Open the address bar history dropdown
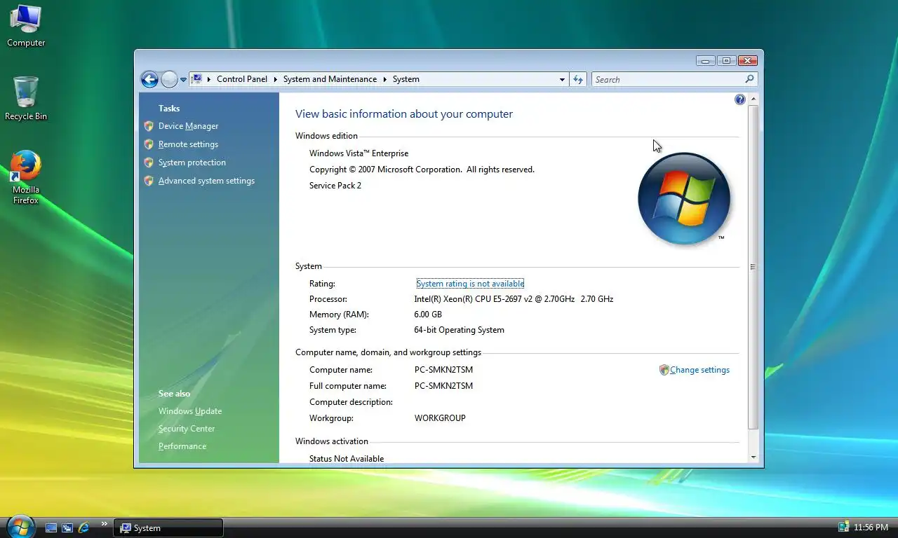Screen dimensions: 898x538 (x=562, y=80)
